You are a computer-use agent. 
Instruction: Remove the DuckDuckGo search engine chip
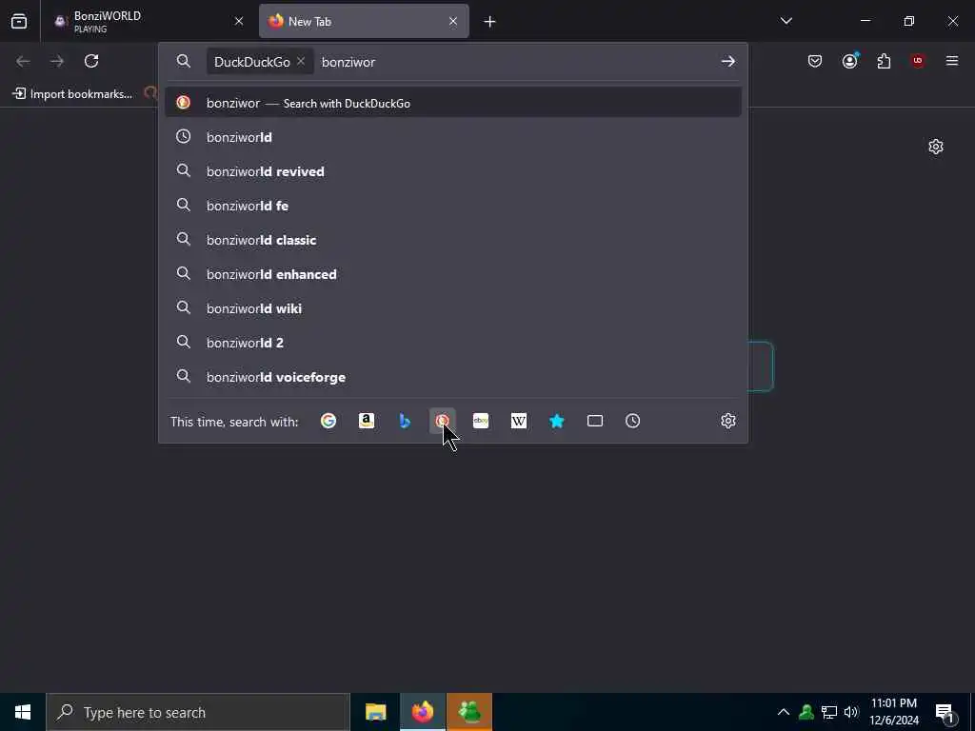coord(300,61)
